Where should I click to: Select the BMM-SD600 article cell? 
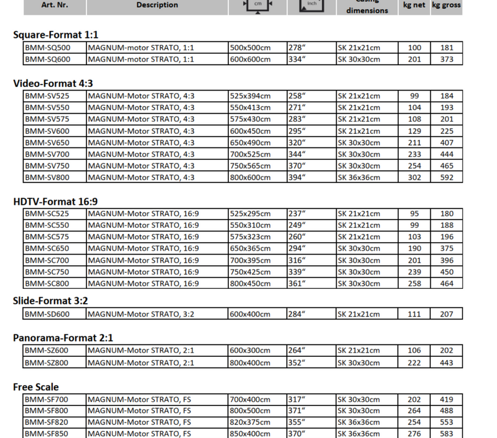pos(47,314)
